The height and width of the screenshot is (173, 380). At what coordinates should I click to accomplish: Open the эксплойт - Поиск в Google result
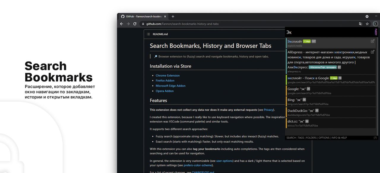(331, 80)
